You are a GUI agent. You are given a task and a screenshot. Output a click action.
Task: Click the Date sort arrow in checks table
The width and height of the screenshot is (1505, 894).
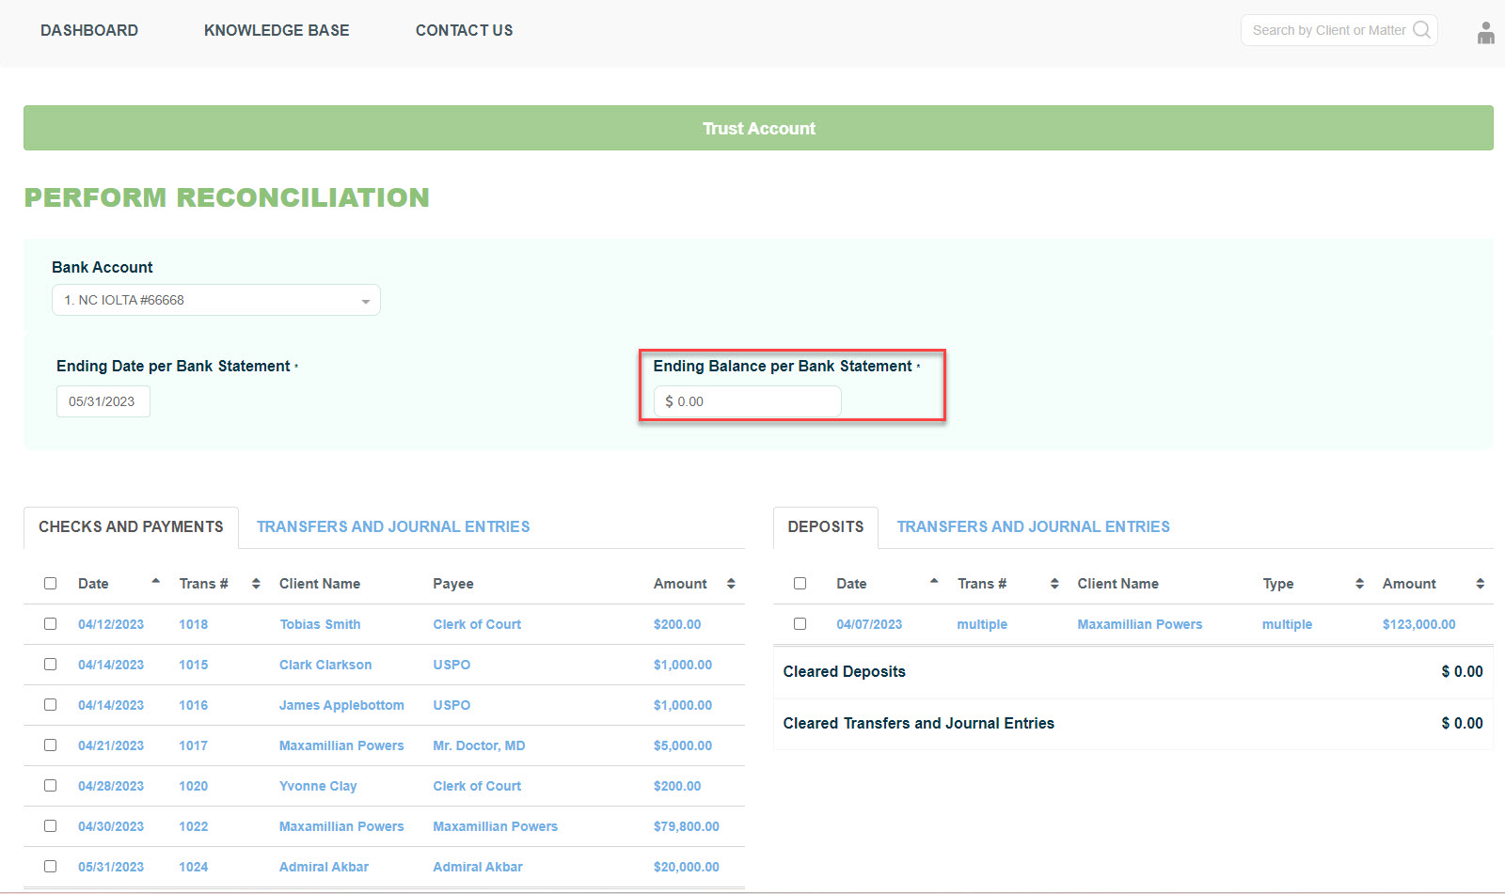(x=156, y=581)
